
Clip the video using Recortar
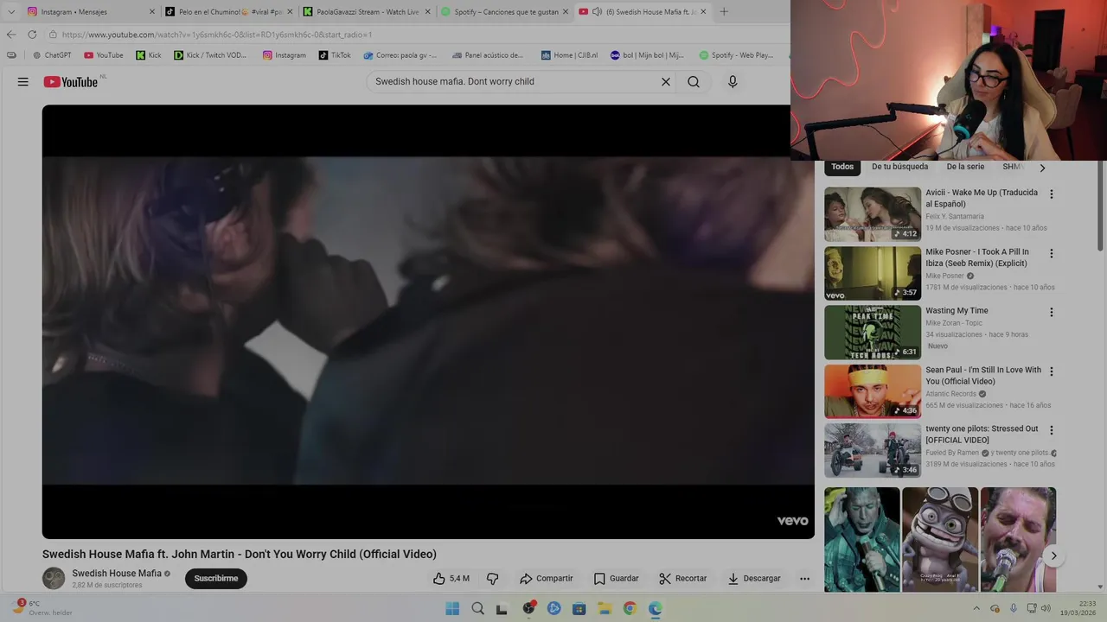pyautogui.click(x=683, y=579)
